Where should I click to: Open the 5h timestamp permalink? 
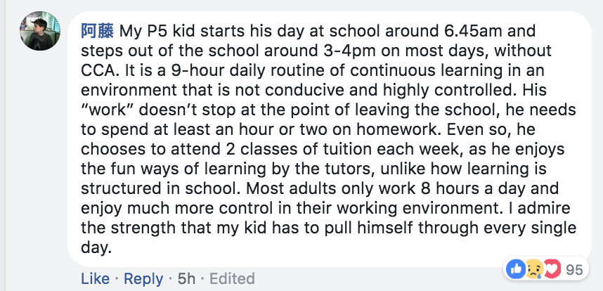(186, 278)
